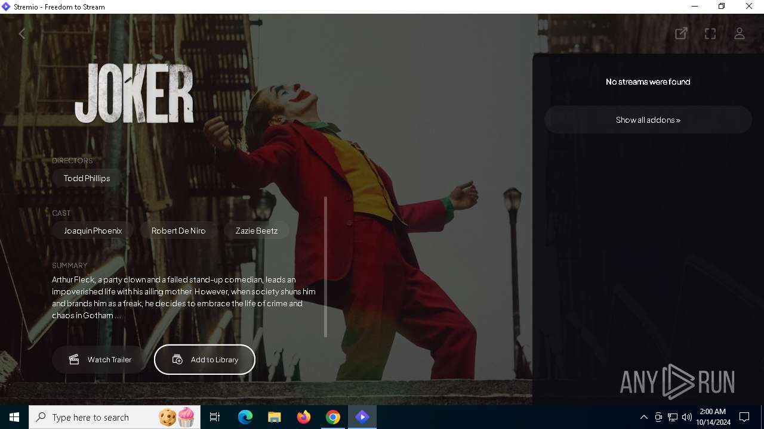Image resolution: width=764 pixels, height=429 pixels.
Task: Show hidden system tray icons
Action: pos(643,417)
